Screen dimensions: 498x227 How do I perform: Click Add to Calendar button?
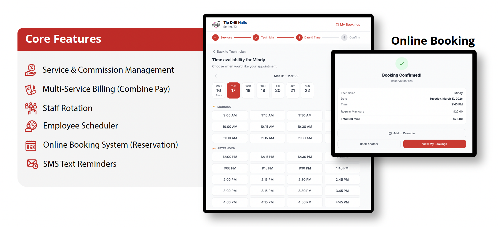[x=402, y=133]
